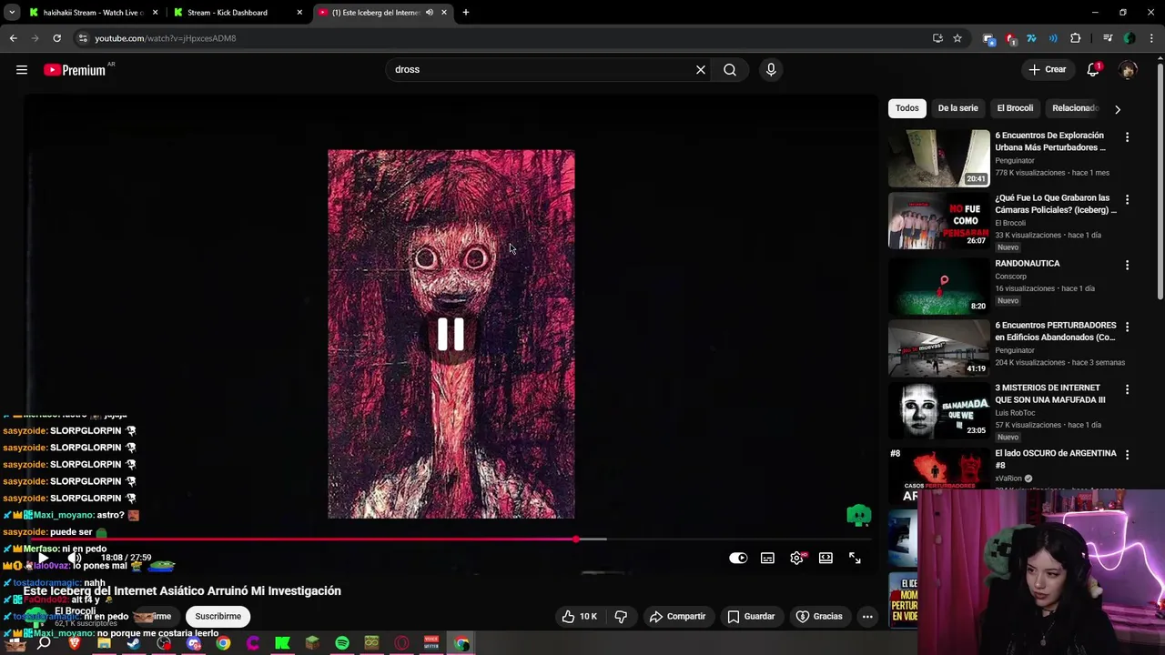1165x655 pixels.
Task: Bookmark this page with the star icon
Action: click(x=957, y=38)
